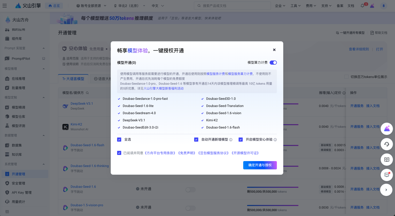395x216 pixels.
Task: Click the info icon beside 自动开通新增模型
Action: [x=231, y=140]
